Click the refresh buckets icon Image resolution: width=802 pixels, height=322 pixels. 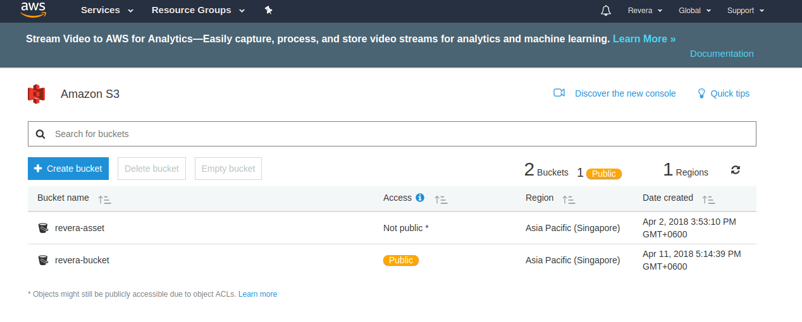[736, 170]
